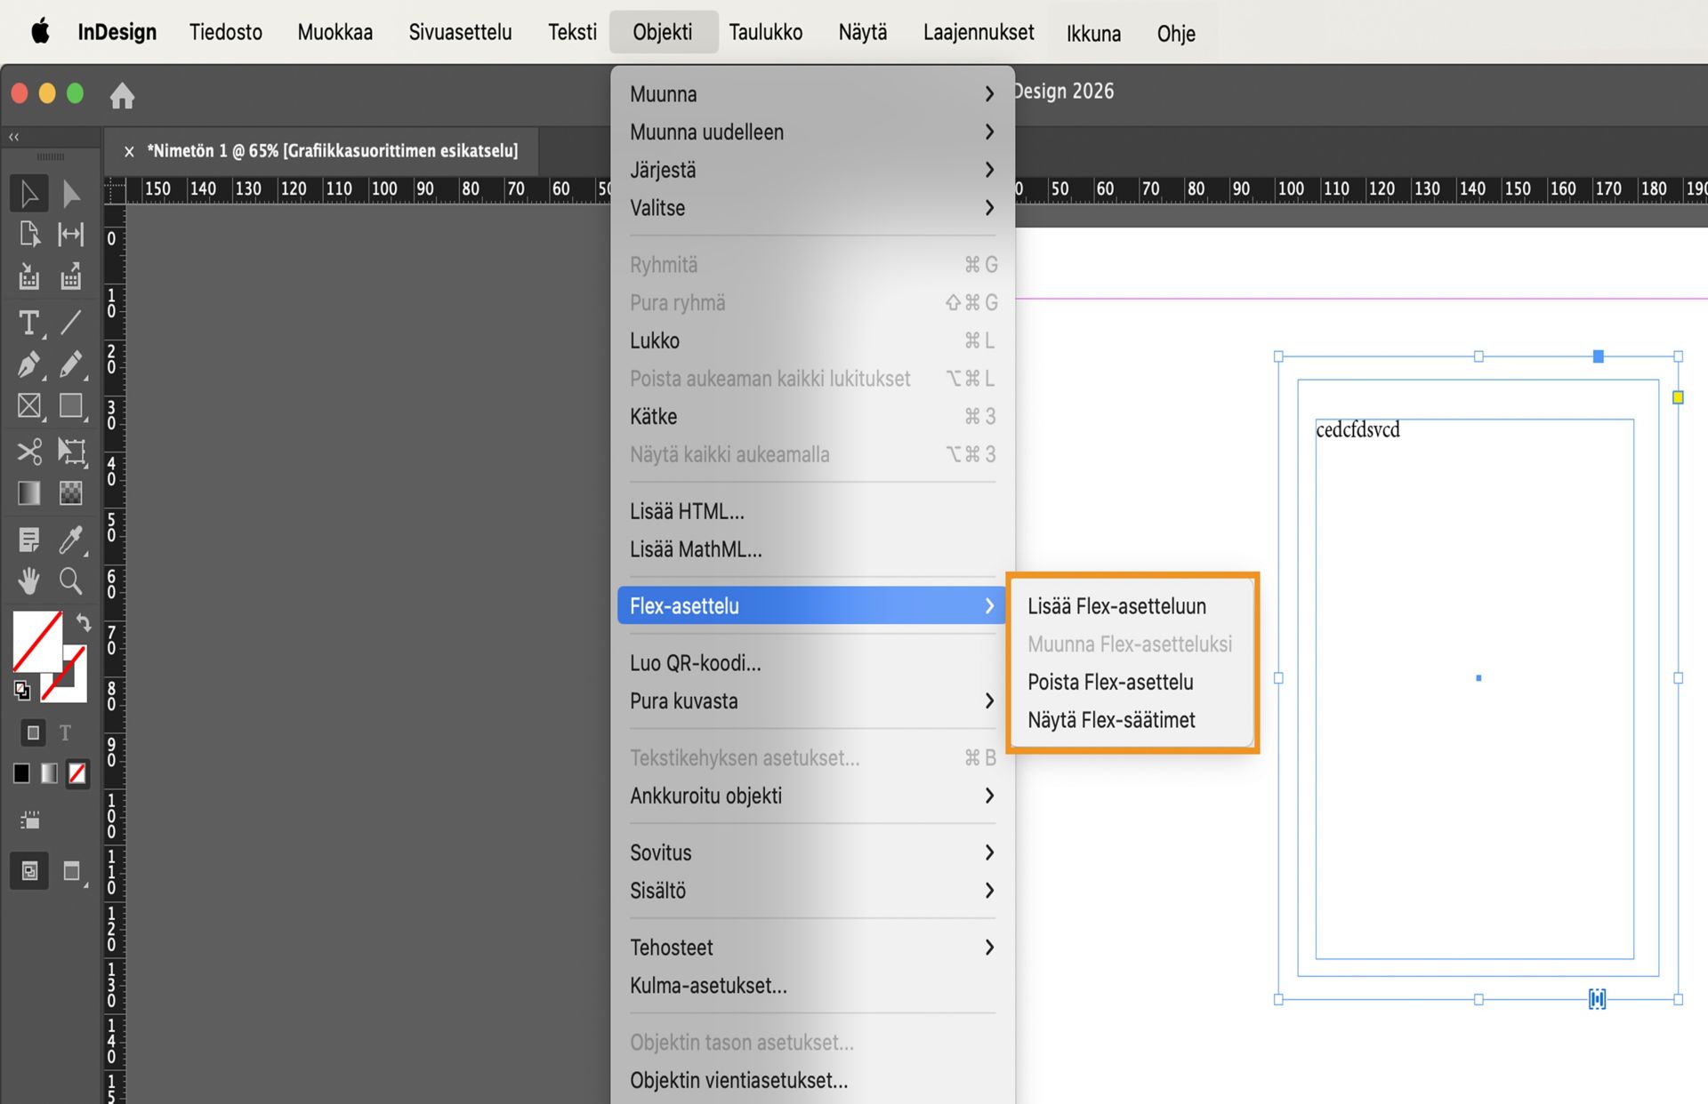1708x1104 pixels.
Task: Pick the Scissors tool
Action: coord(28,451)
